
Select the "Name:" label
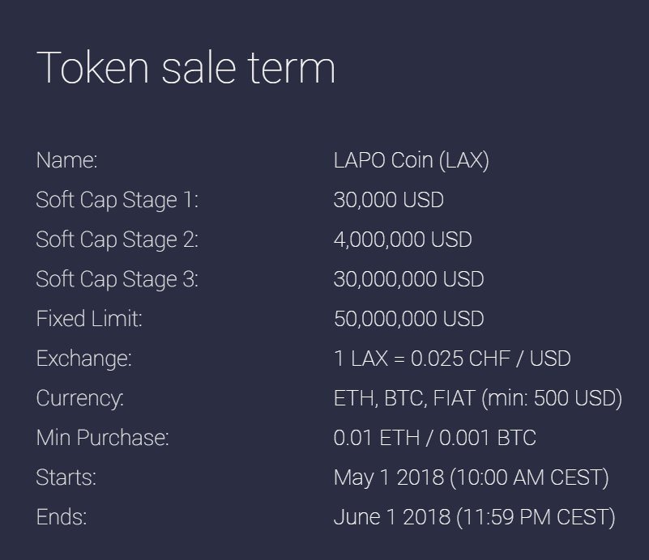pyautogui.click(x=66, y=160)
